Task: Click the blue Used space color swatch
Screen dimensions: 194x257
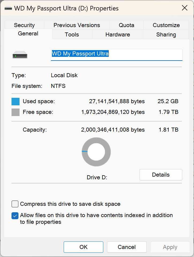Action: point(16,102)
